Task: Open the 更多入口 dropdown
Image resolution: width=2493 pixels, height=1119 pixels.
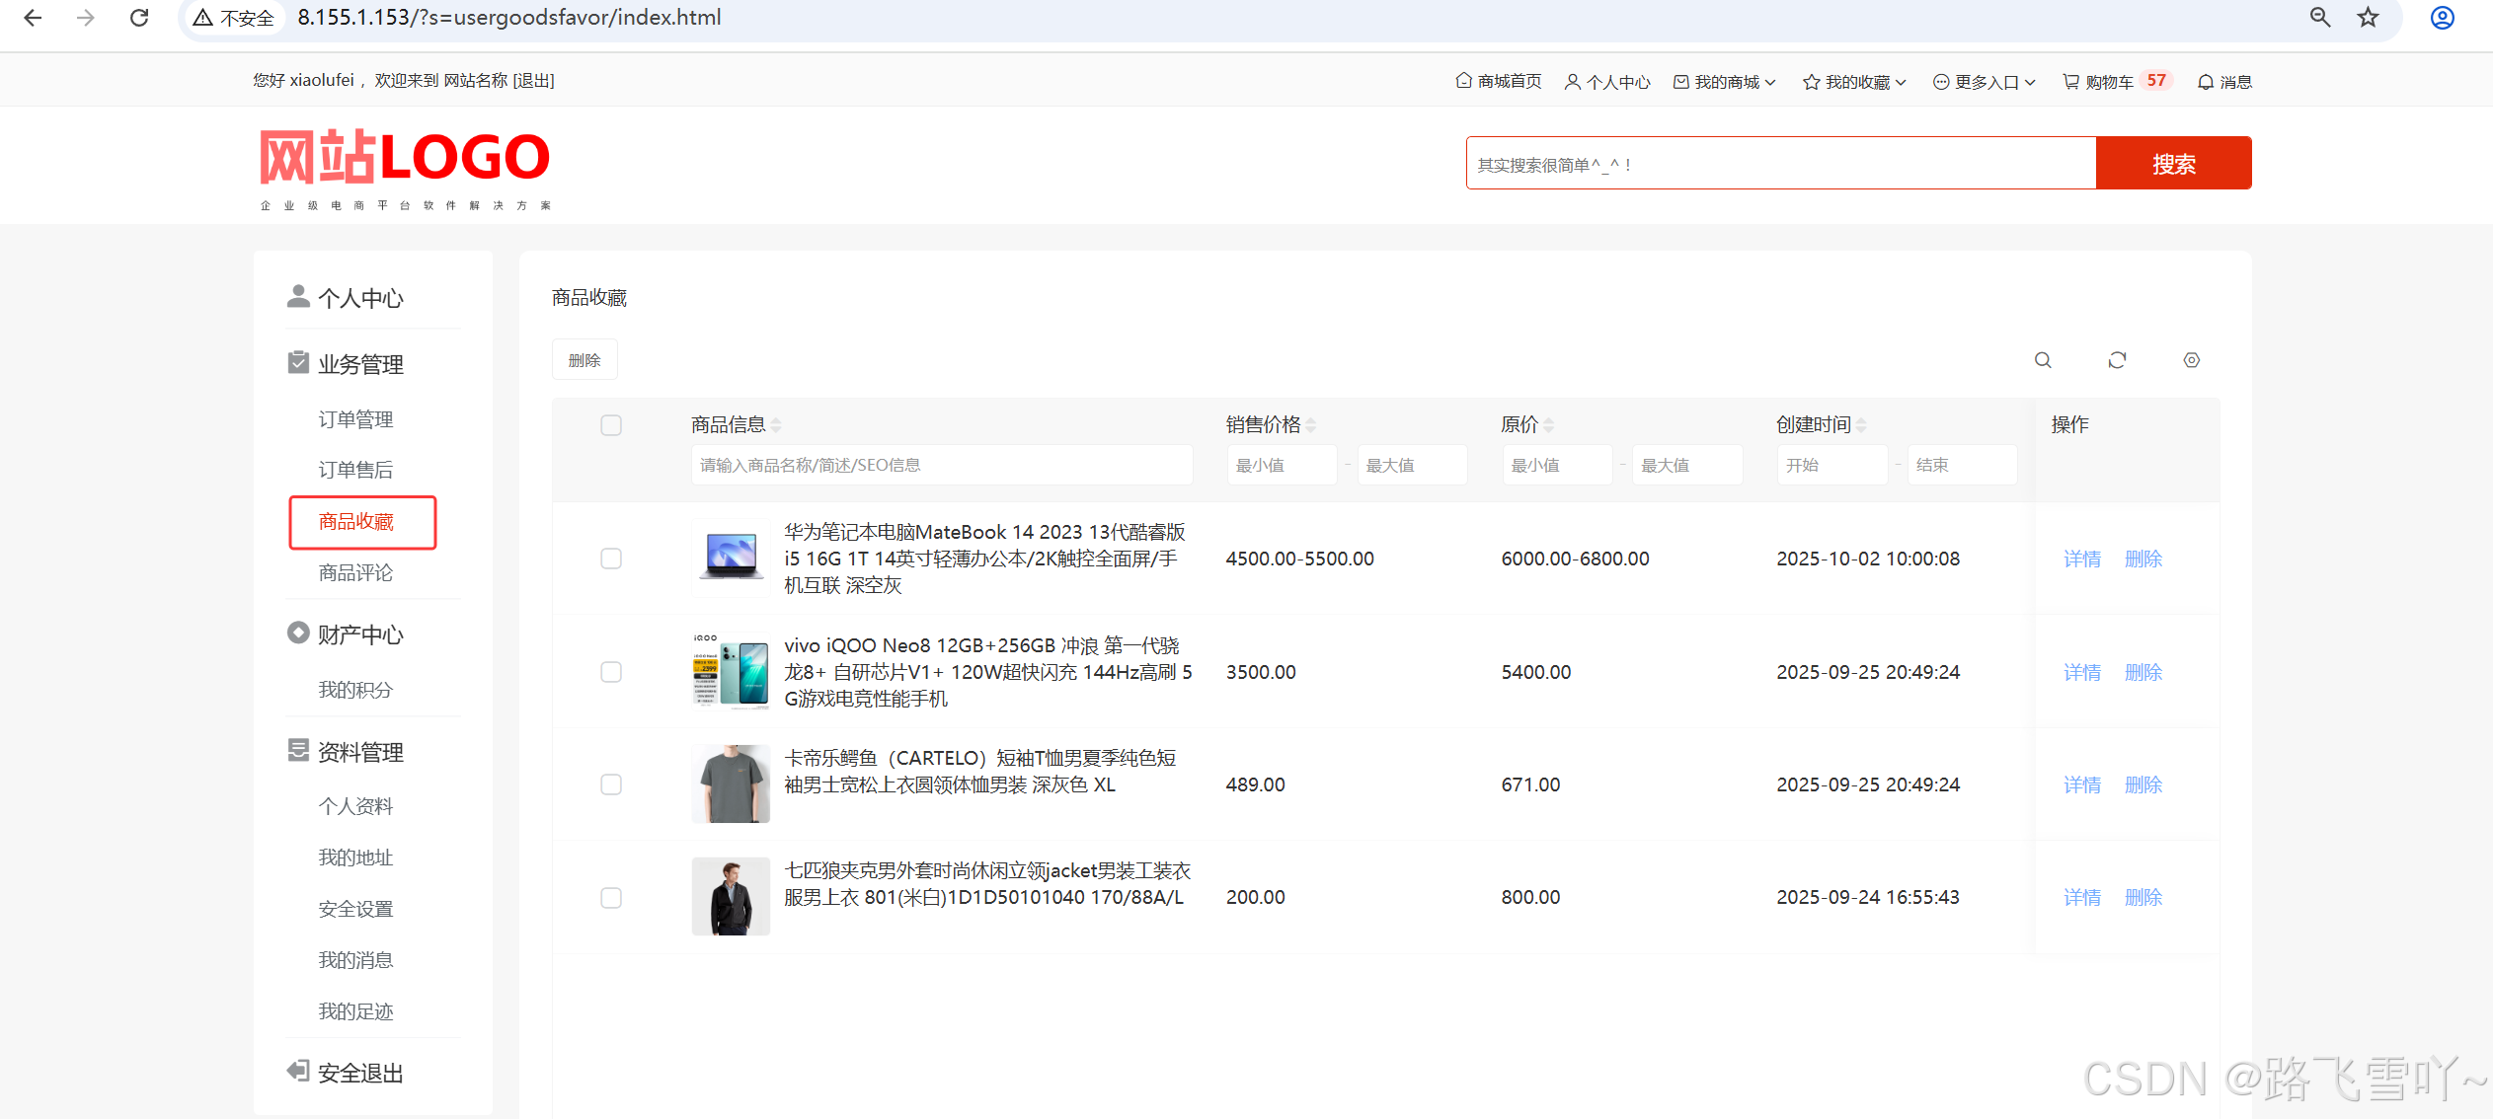Action: pos(1985,82)
